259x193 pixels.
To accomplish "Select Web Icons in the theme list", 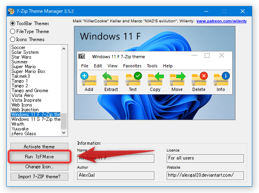I will [x=36, y=105].
